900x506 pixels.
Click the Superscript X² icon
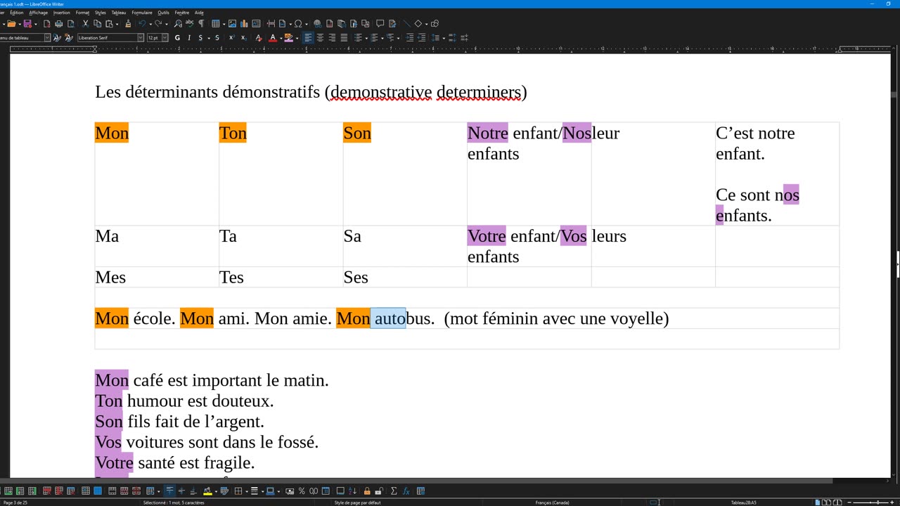point(232,38)
